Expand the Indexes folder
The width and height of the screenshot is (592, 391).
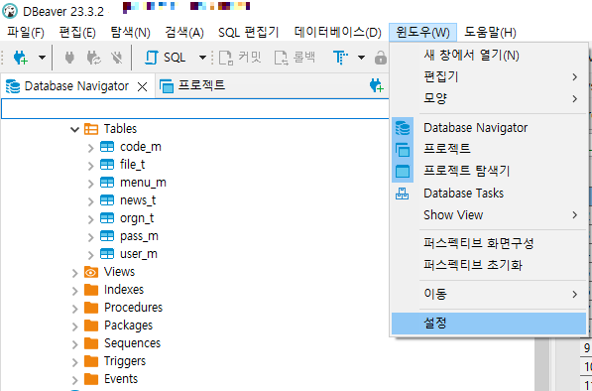74,291
